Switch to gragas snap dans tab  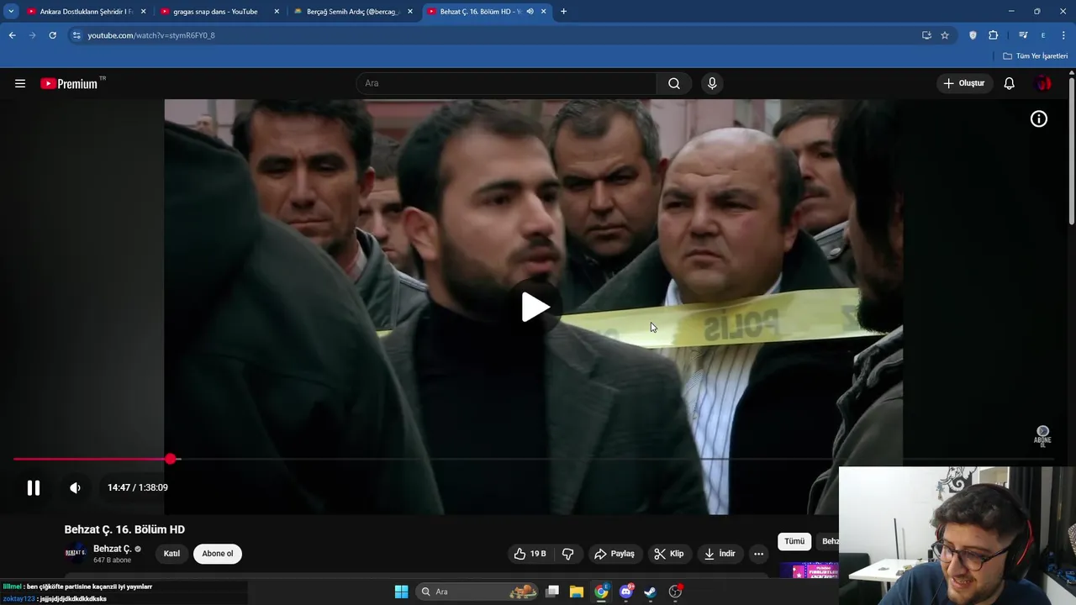click(215, 12)
